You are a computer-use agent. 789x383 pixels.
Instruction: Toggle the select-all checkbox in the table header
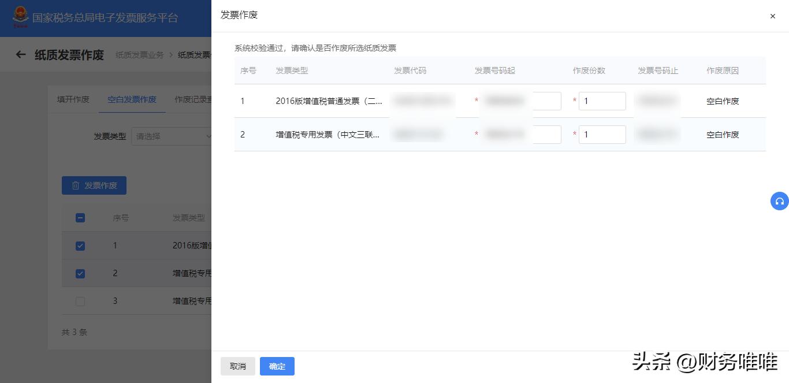coord(80,218)
